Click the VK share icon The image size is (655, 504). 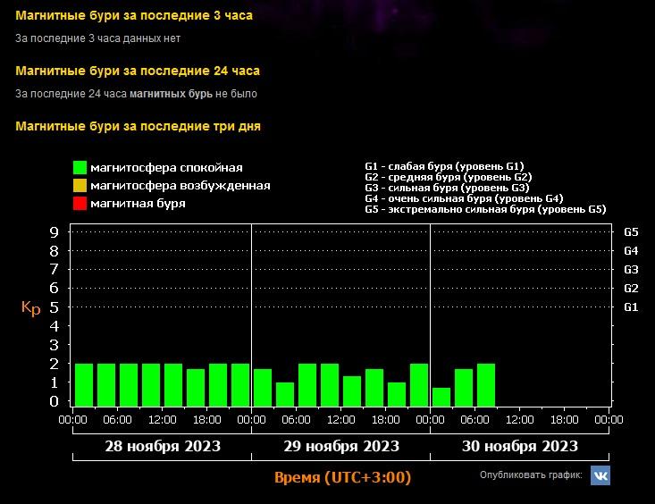coord(600,475)
